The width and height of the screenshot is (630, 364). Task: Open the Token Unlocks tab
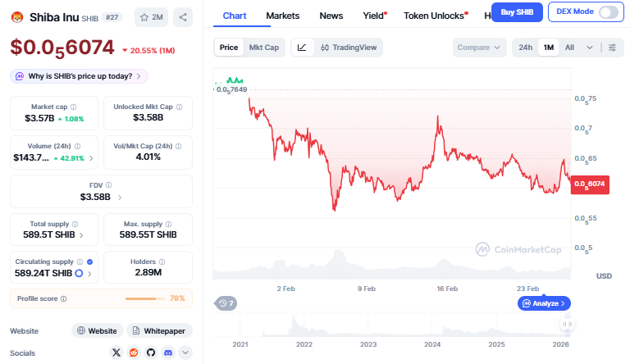pos(436,16)
